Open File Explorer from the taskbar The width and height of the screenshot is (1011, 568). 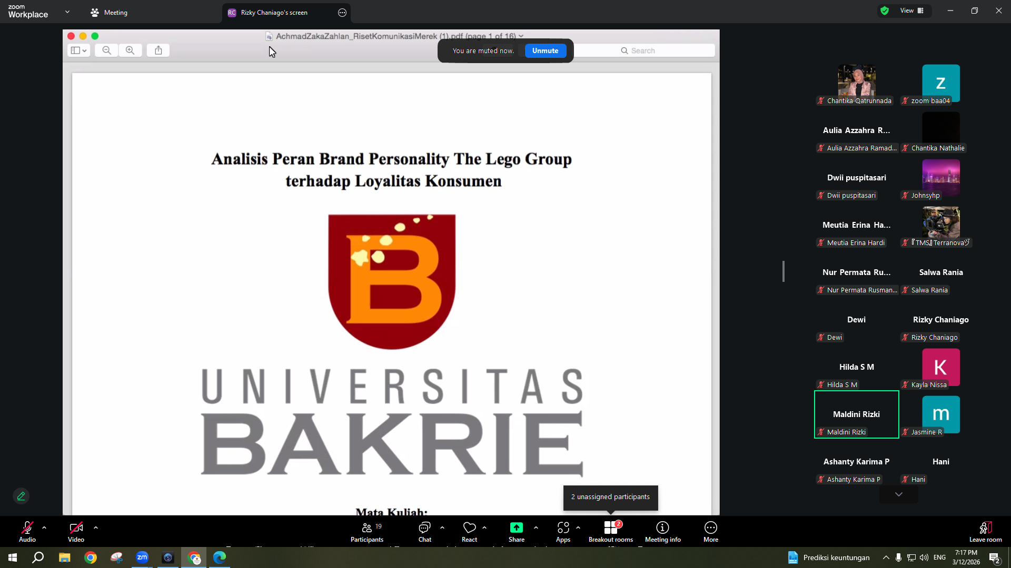click(64, 557)
